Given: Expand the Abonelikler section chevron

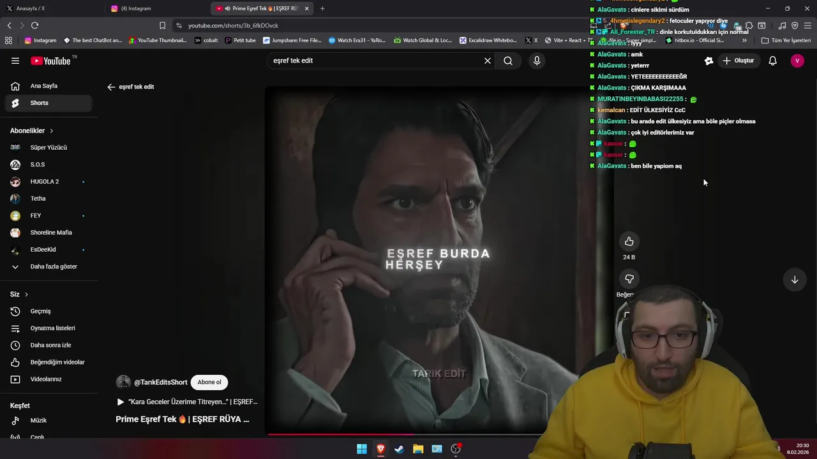Looking at the screenshot, I should (x=52, y=131).
